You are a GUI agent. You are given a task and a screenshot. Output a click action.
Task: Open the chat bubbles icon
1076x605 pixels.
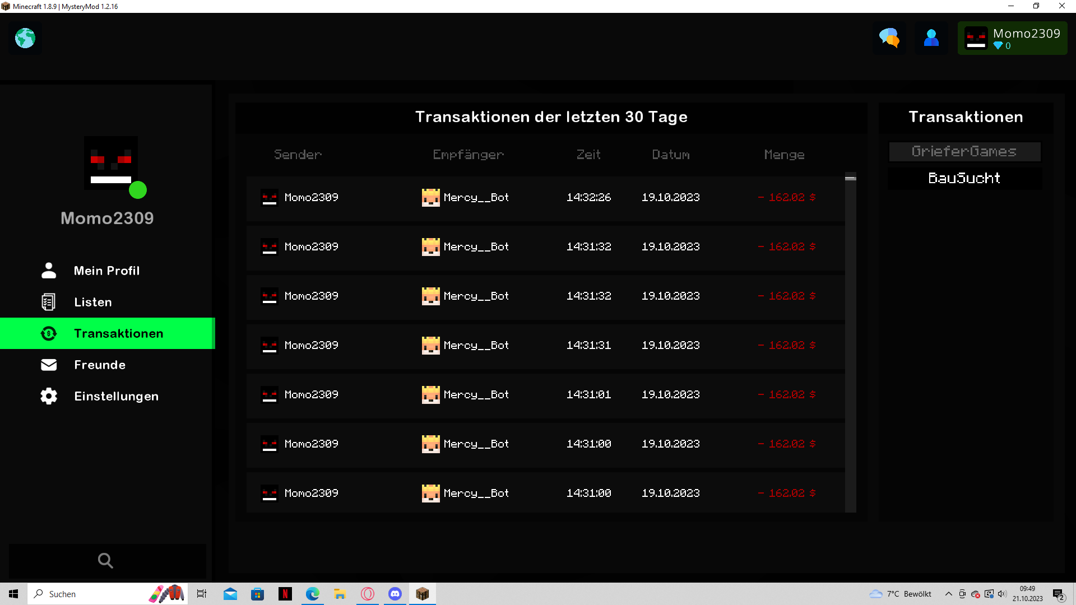click(889, 38)
